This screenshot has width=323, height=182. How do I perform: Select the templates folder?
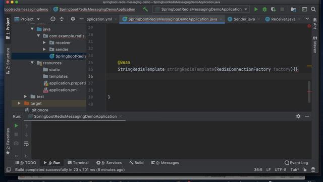pos(55,76)
